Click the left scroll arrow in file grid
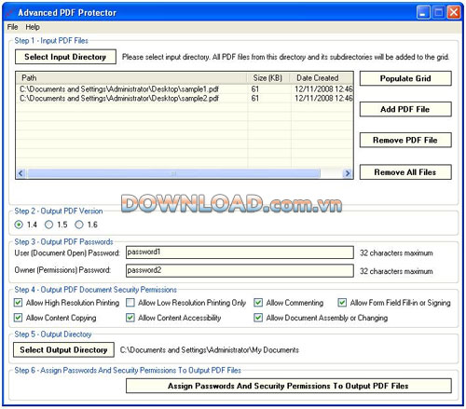 point(21,173)
